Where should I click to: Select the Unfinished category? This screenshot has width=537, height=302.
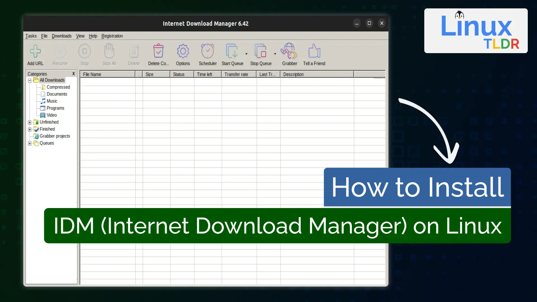[49, 122]
